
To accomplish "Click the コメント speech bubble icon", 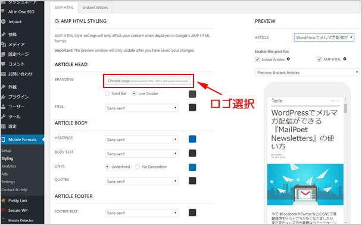I will [3, 64].
